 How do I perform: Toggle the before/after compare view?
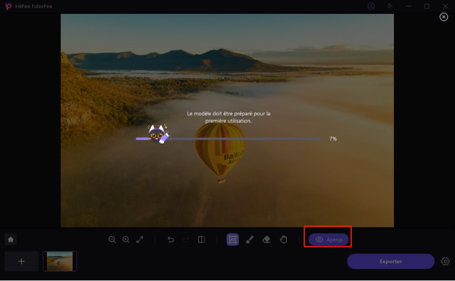[201, 240]
